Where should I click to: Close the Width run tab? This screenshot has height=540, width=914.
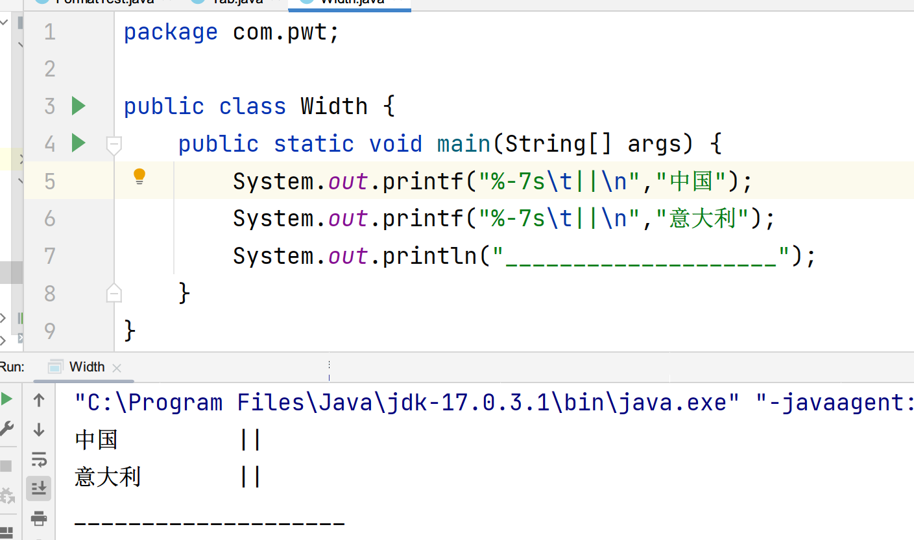(117, 368)
